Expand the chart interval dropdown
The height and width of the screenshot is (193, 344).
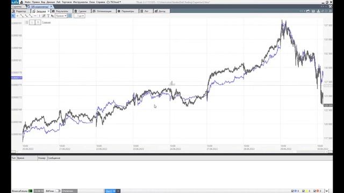[x=80, y=16]
